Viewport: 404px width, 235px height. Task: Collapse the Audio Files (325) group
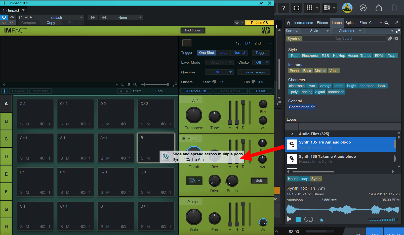point(292,134)
